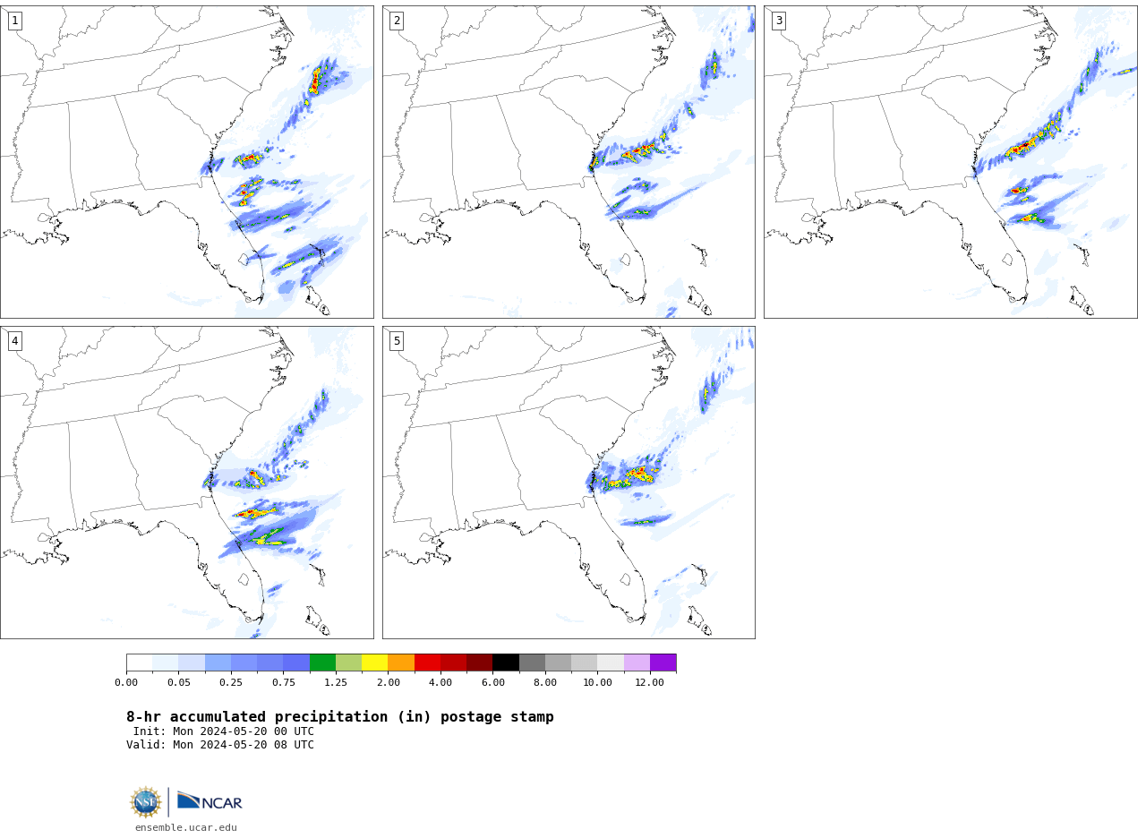This screenshot has width=1146, height=838.
Task: Open ensemble member 5 precipitation map
Action: click(x=569, y=483)
